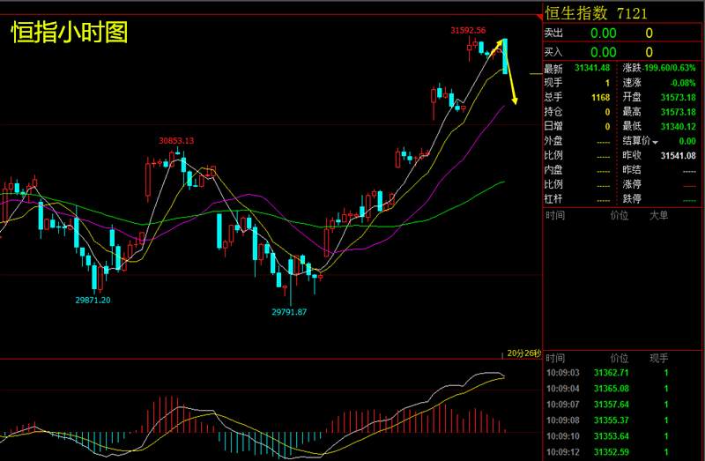Select the 内盘 label
Viewport: 705px width, 461px height.
point(553,169)
